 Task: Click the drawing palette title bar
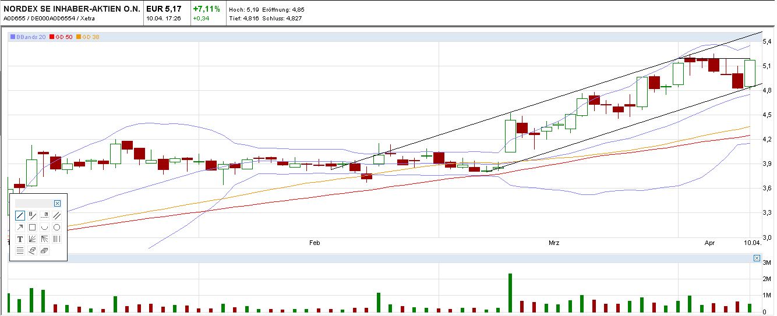pos(34,203)
